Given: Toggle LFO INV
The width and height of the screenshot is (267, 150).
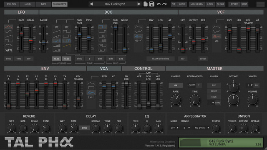Looking at the screenshot, I should (x=29, y=59).
